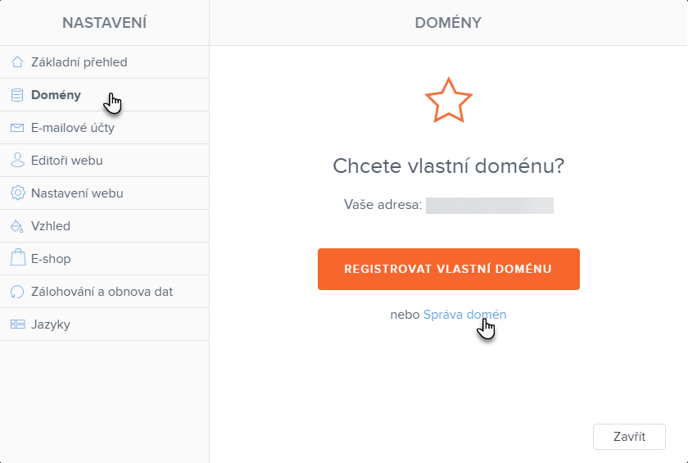Switch to the Vzhled section
The width and height of the screenshot is (688, 463).
pyautogui.click(x=51, y=226)
